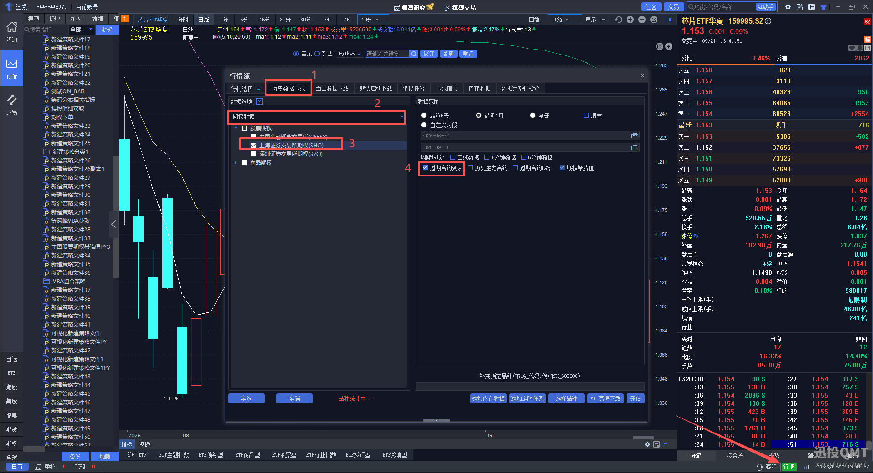
Task: Toggle the side panel layout icon
Action: tap(669, 20)
